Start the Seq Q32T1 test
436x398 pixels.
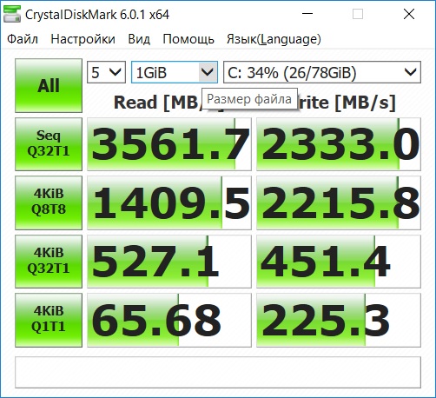49,144
